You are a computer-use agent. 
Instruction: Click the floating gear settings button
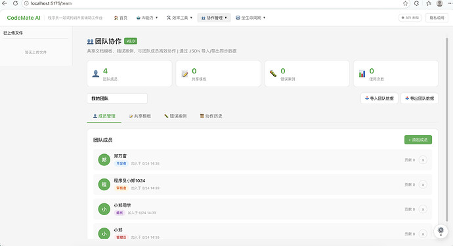[x=441, y=231]
